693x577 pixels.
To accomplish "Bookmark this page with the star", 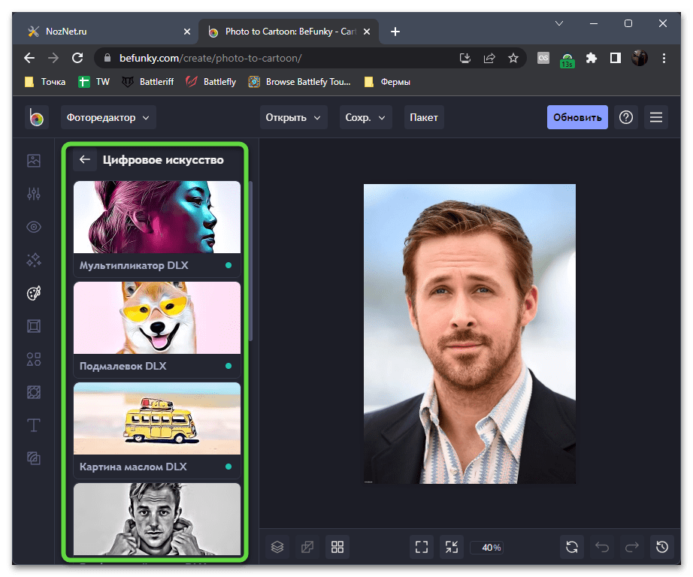I will [513, 58].
